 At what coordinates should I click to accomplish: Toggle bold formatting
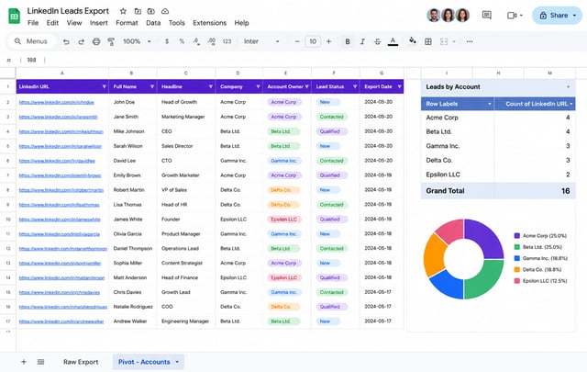point(348,41)
